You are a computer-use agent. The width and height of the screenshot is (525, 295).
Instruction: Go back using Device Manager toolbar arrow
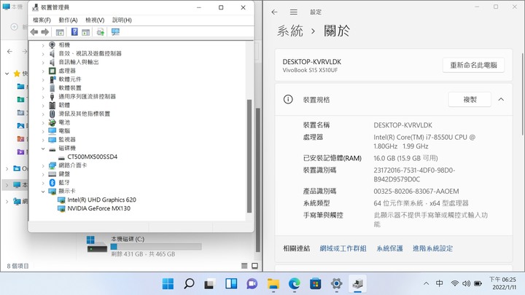click(x=34, y=32)
